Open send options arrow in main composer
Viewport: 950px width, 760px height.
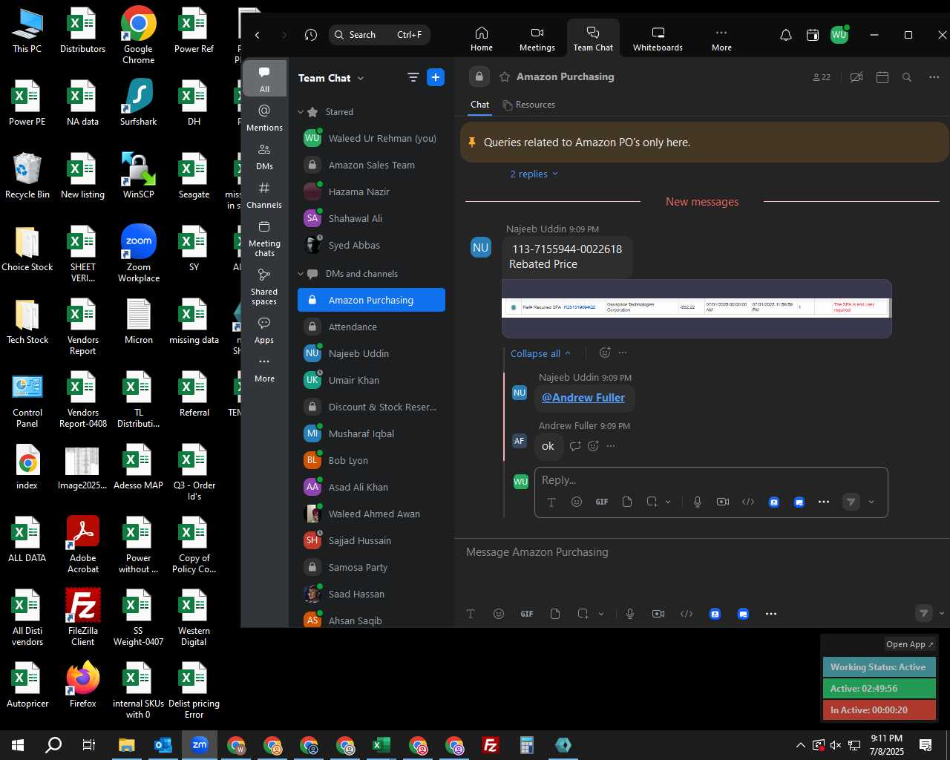[x=942, y=613]
